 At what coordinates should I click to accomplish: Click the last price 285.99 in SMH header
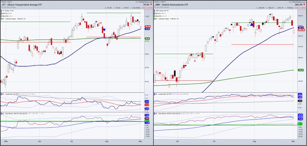(x=298, y=5)
